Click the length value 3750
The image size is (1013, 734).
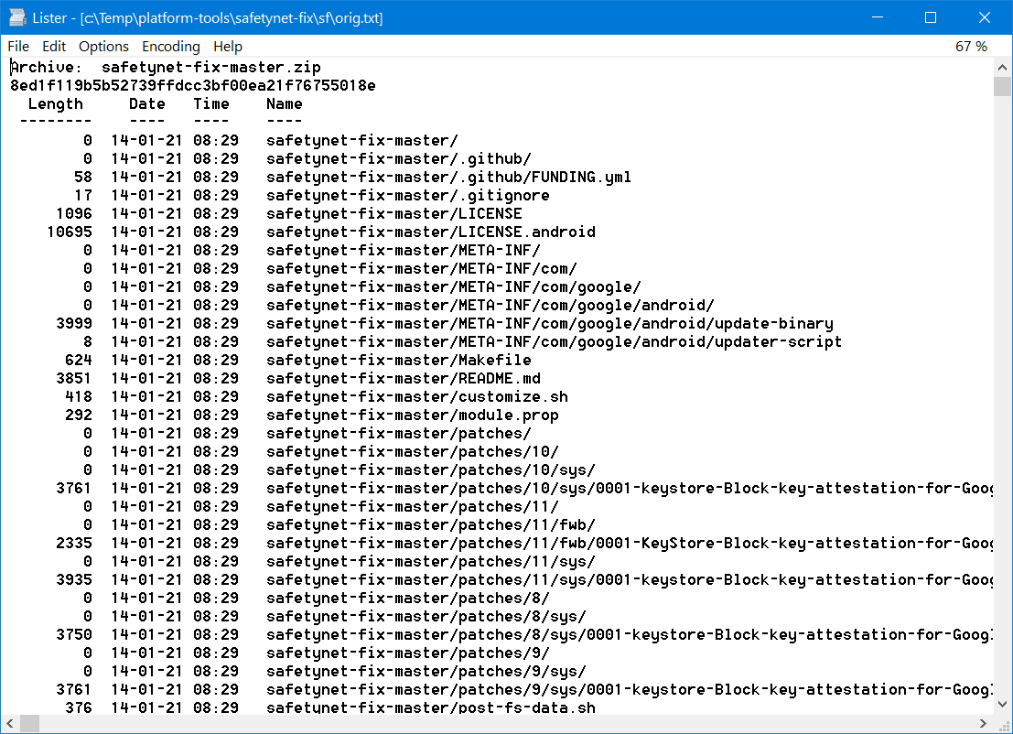(74, 634)
